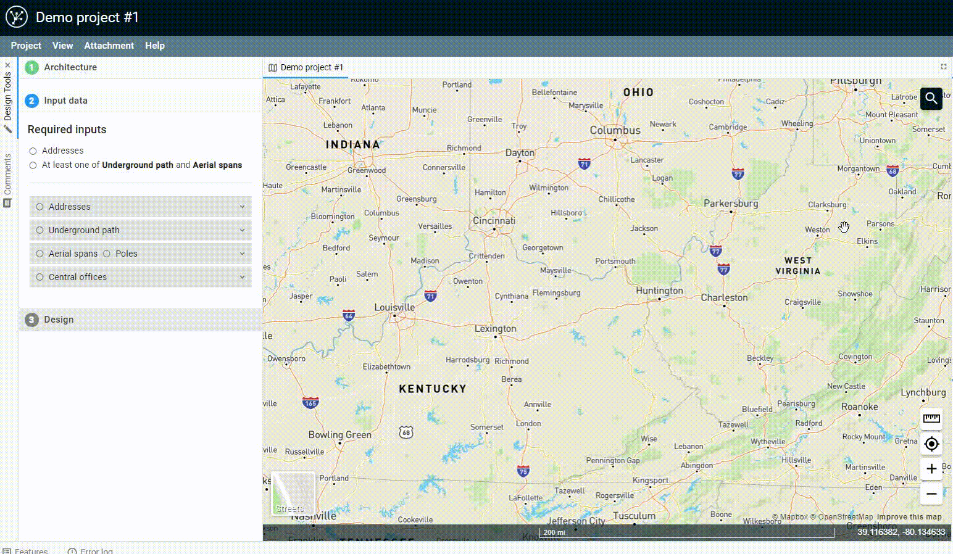The image size is (953, 554).
Task: Click the Features list icon in status bar
Action: tap(6, 551)
